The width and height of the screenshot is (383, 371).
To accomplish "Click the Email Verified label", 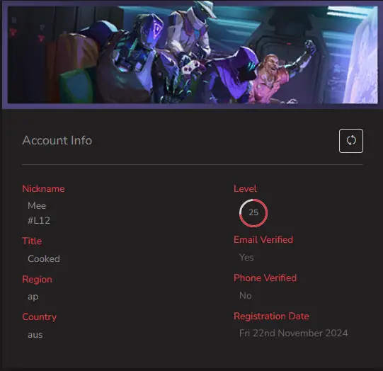I will point(263,239).
